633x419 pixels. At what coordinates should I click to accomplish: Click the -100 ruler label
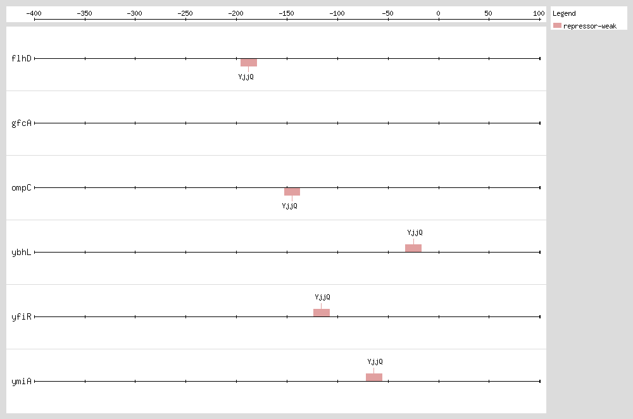tap(337, 13)
